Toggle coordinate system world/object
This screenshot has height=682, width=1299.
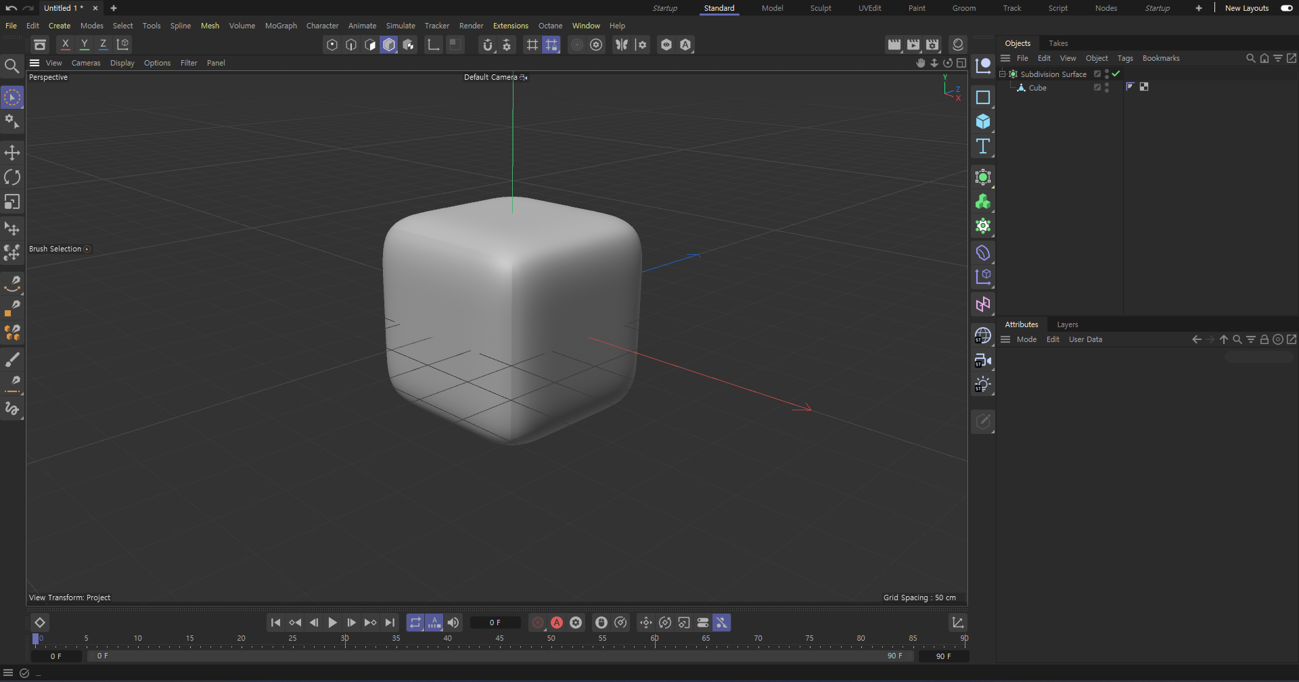click(123, 45)
